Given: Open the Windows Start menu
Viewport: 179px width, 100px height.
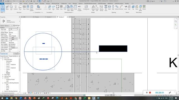Looking at the screenshot, I should coord(2,98).
